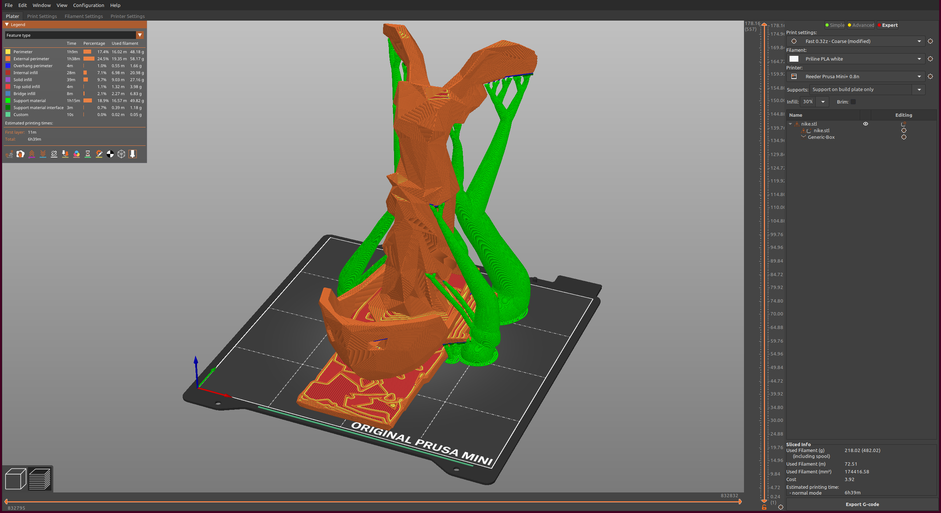
Task: Toggle travel moves display in preview
Action: [9, 154]
